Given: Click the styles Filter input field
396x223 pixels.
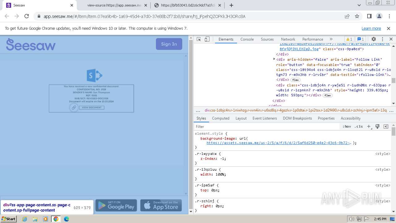Looking at the screenshot, I should [267, 126].
